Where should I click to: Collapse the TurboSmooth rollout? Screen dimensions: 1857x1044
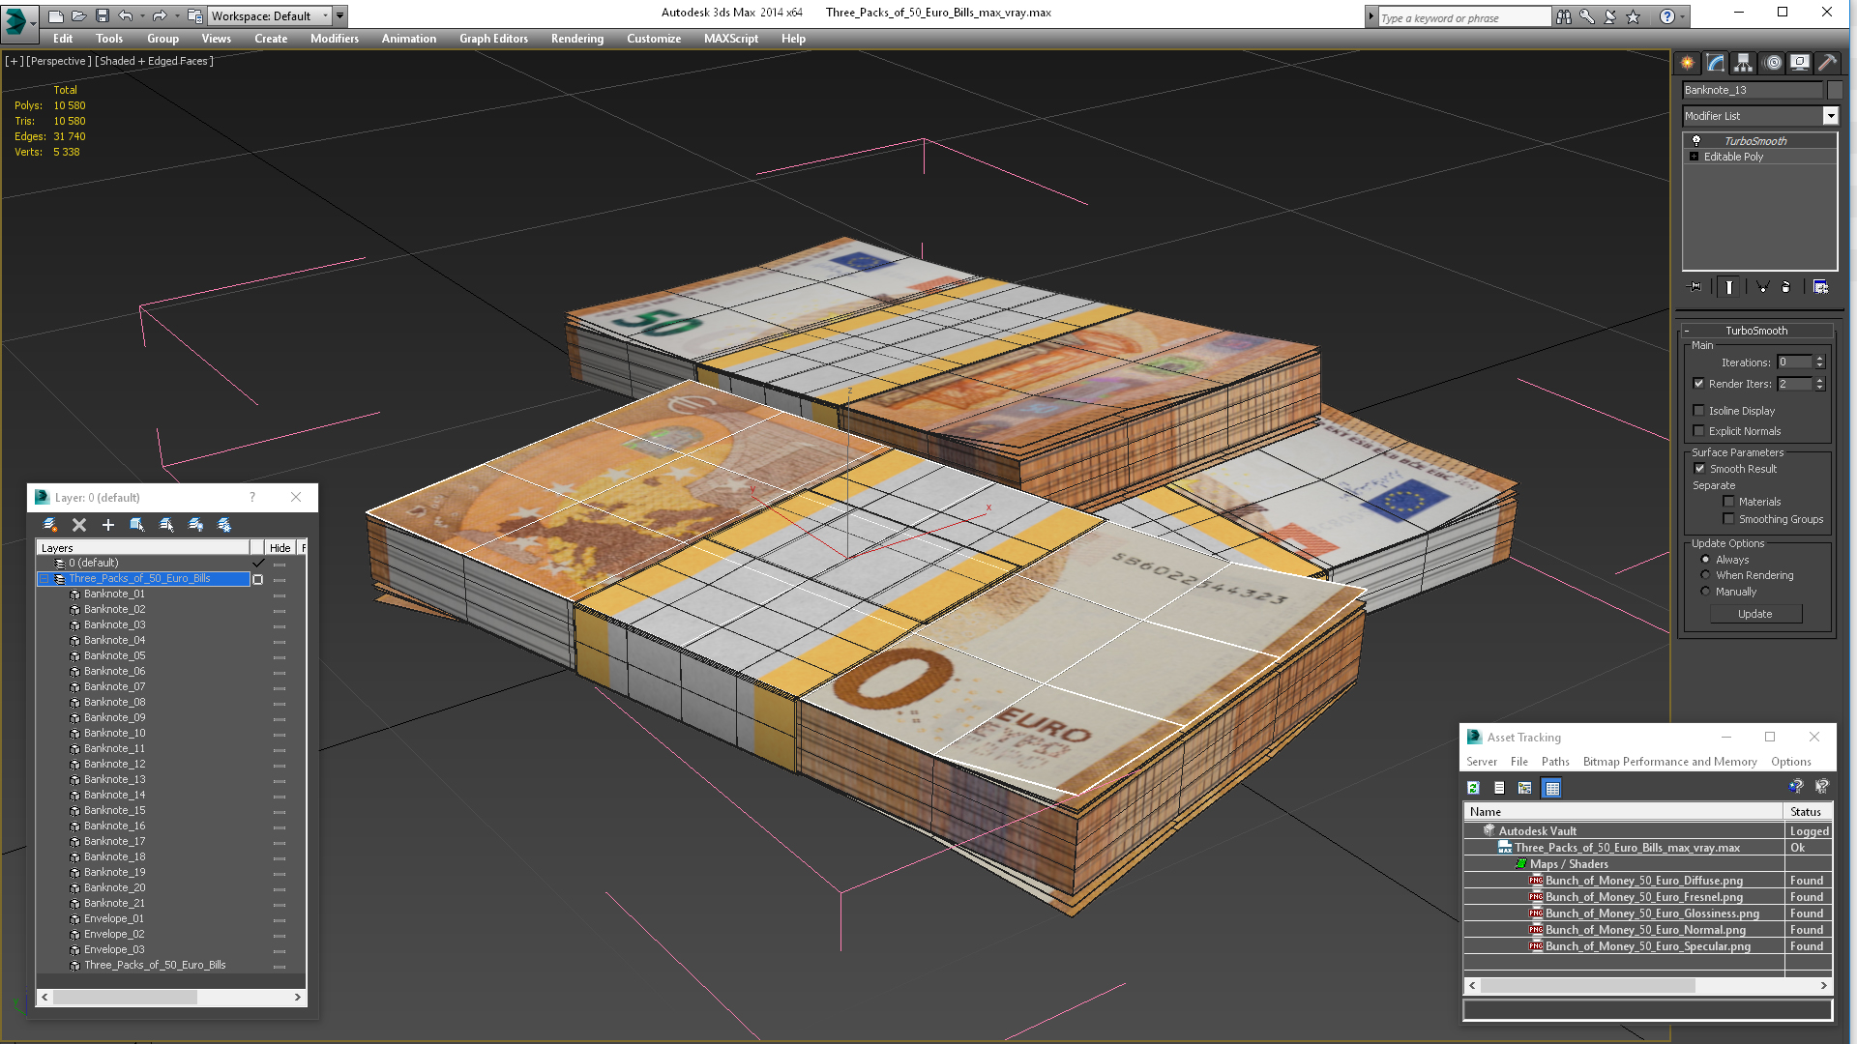[1687, 331]
